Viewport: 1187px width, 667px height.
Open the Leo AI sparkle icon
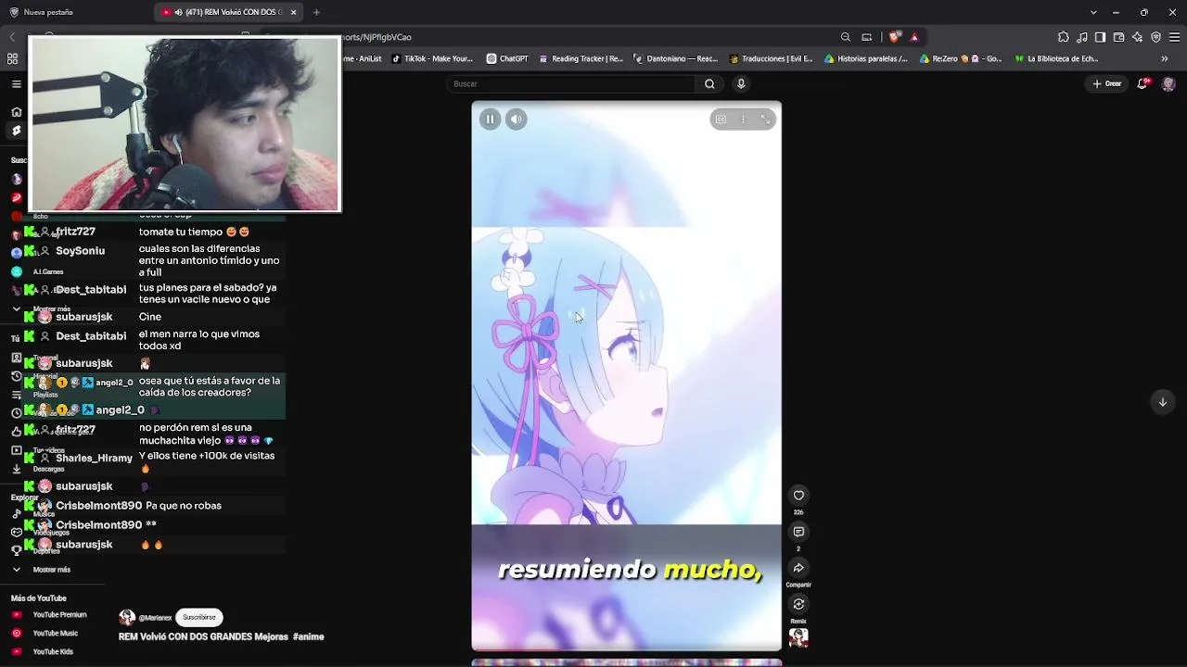(1138, 37)
